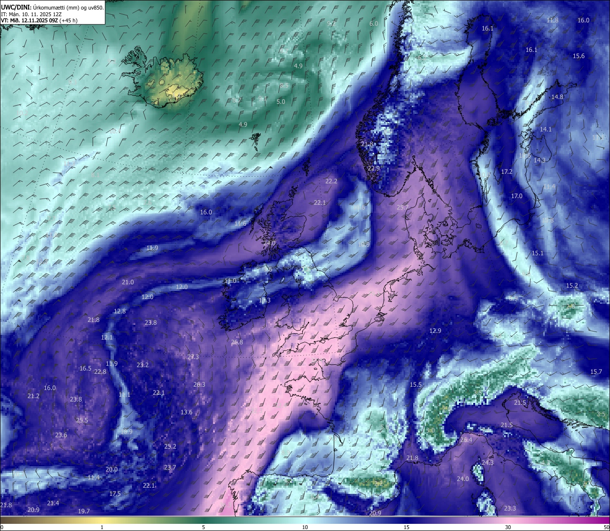Viewport: 610px width, 531px height.
Task: Click the 'UWC/DINI' title text in the header
Action: click(x=16, y=7)
